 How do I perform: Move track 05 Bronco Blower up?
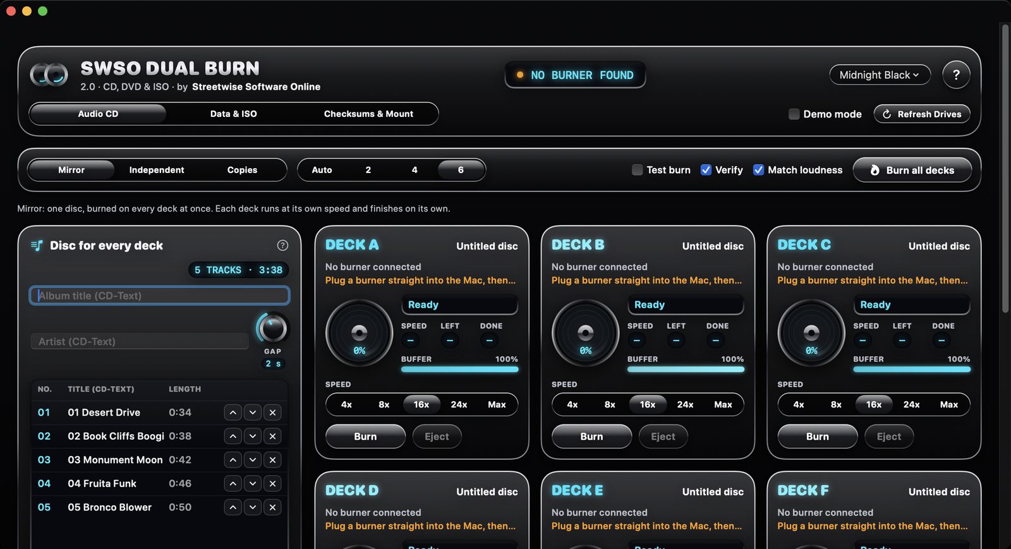(233, 507)
